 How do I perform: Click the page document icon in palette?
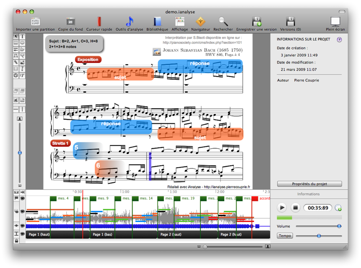pos(22,100)
